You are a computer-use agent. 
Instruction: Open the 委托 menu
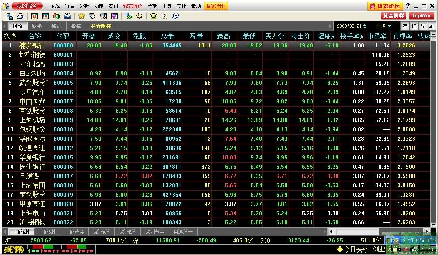click(x=181, y=6)
